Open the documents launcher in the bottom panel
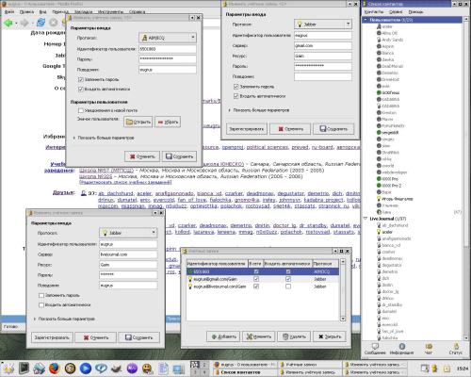This screenshot has height=377, width=471. click(163, 369)
